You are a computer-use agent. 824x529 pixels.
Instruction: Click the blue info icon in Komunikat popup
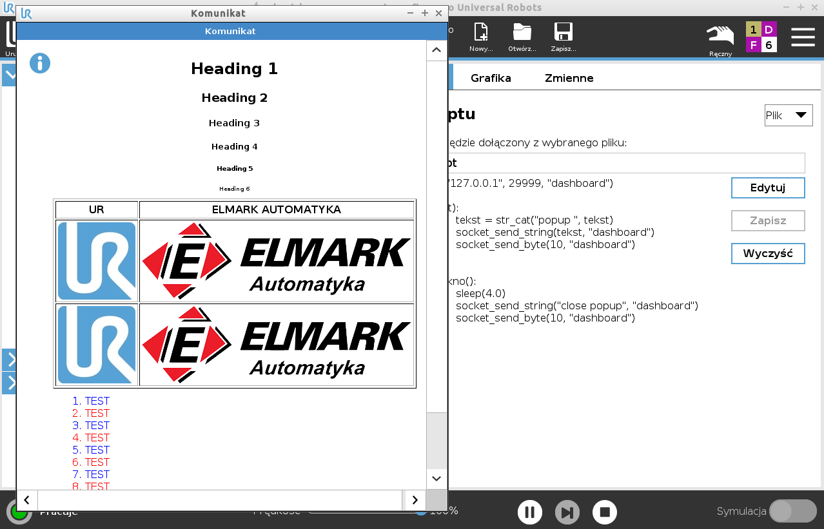40,63
